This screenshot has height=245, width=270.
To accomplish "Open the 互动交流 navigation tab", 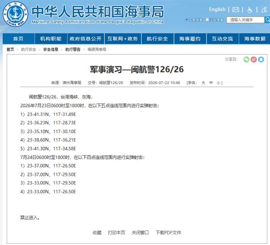I will pyautogui.click(x=222, y=39).
